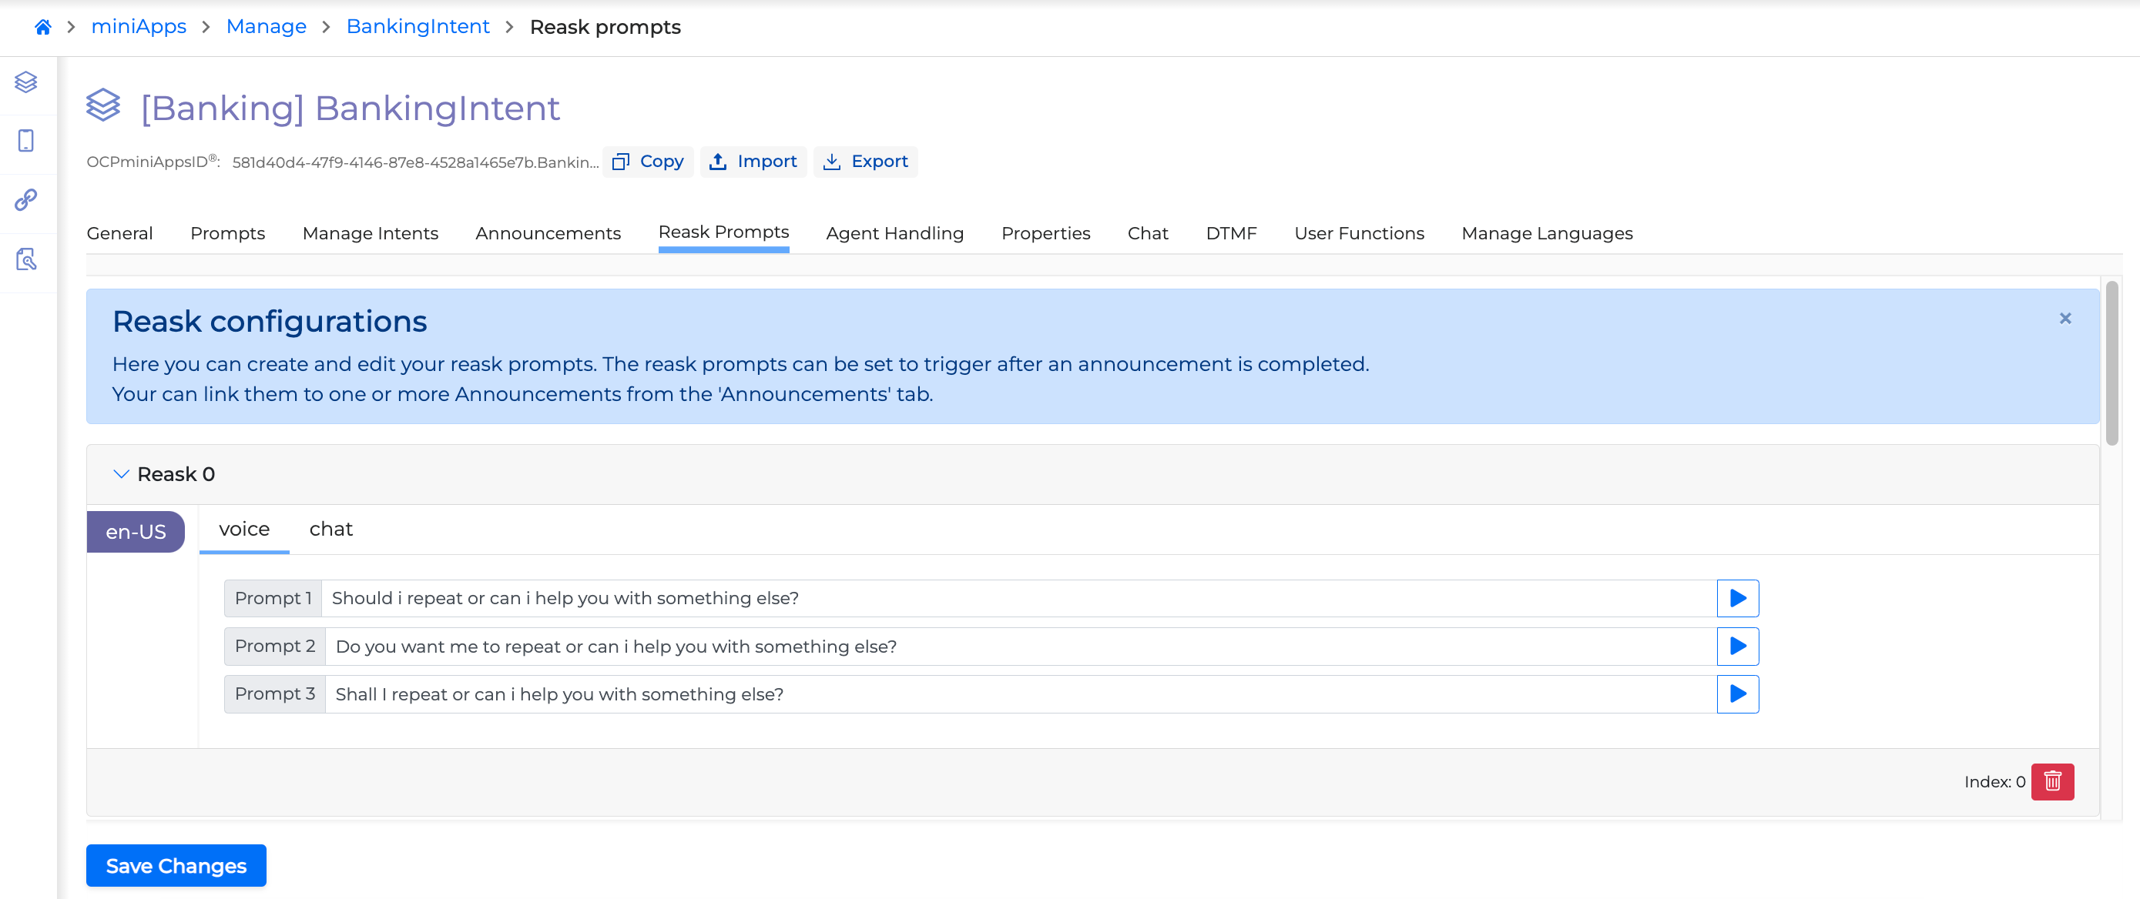The width and height of the screenshot is (2140, 899).
Task: Open the mobile device sidebar icon
Action: 27,141
